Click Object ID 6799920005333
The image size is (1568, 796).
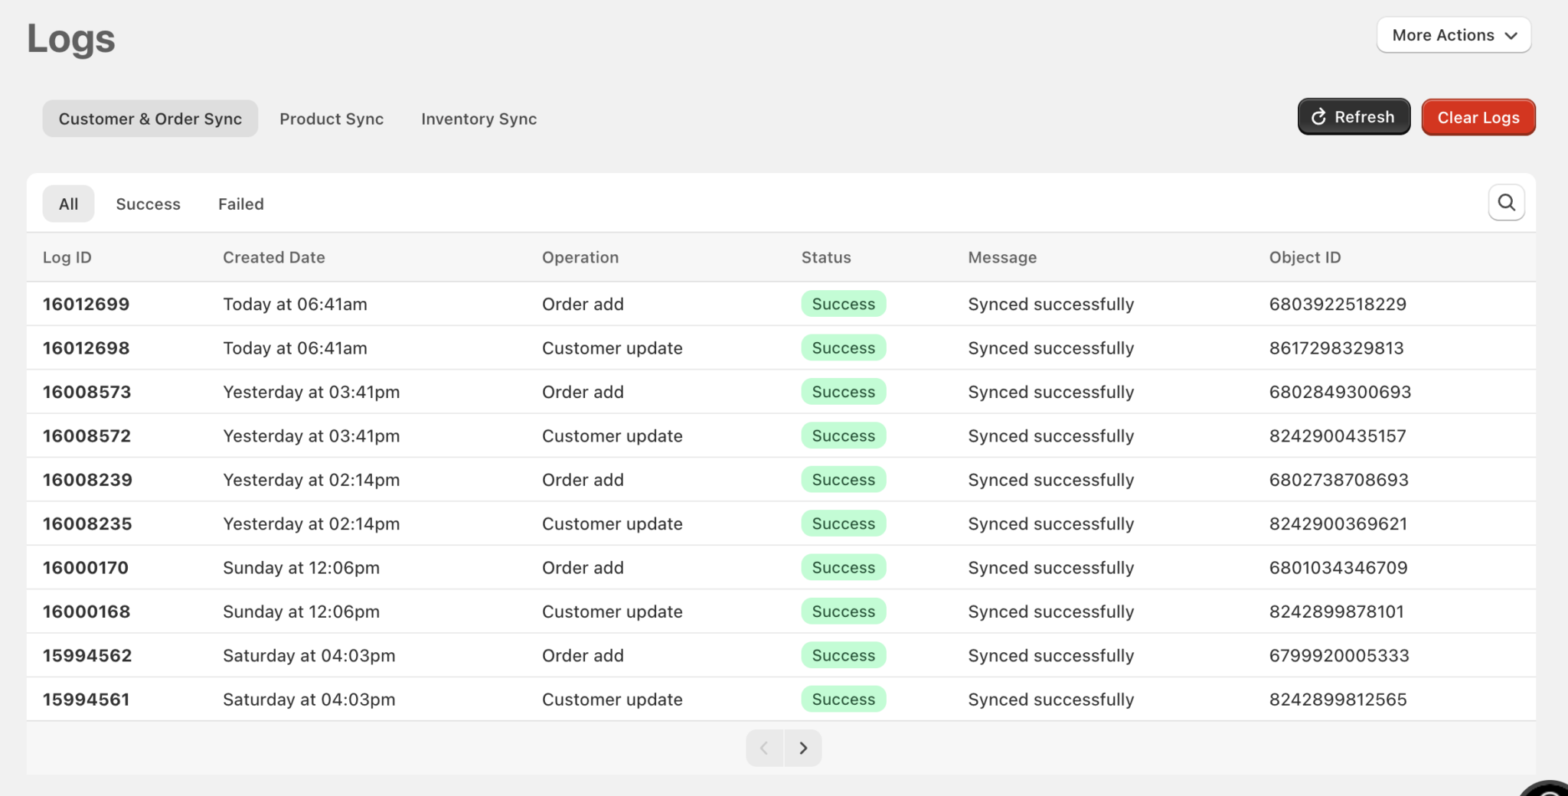[x=1339, y=655]
